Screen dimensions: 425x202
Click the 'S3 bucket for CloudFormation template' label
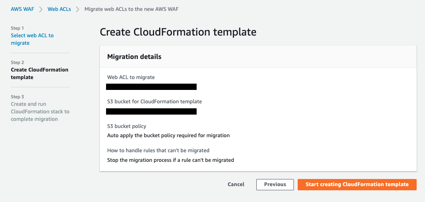(x=154, y=102)
